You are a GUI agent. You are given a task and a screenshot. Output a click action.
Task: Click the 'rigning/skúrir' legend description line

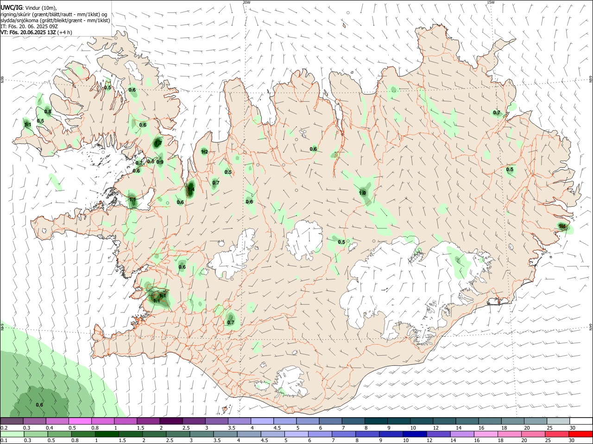(x=54, y=14)
